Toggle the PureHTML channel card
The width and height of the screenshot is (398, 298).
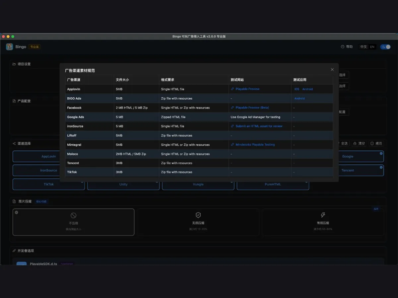coord(273,184)
